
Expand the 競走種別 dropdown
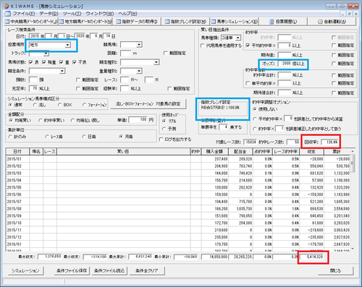pyautogui.click(x=156, y=62)
